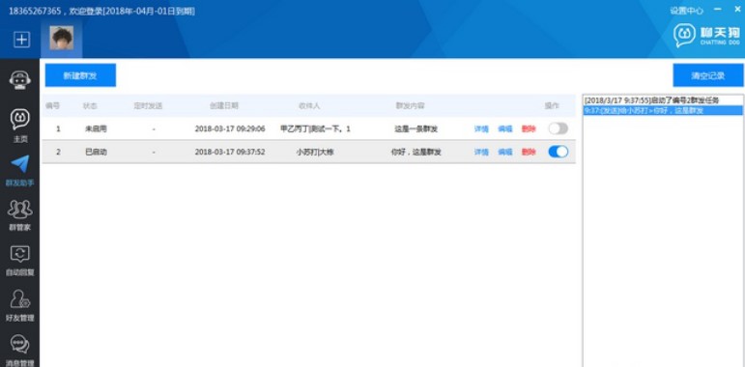The width and height of the screenshot is (745, 367).
Task: Click recipient 小苏打|大栋
Action: click(315, 153)
